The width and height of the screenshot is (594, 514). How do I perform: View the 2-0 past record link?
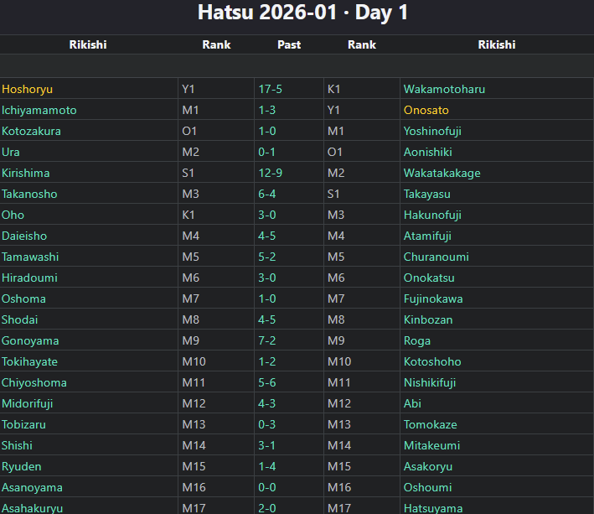pos(266,508)
